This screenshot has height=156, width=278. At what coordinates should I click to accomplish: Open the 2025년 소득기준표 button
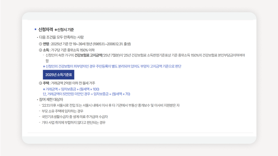[59, 75]
